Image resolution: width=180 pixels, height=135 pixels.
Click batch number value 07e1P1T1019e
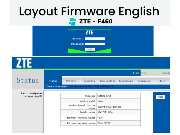pyautogui.click(x=105, y=112)
